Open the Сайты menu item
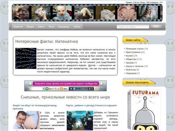The image size is (175, 131). 77,27
